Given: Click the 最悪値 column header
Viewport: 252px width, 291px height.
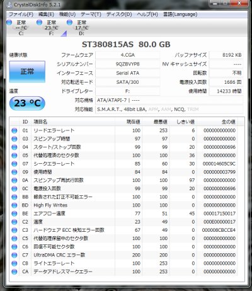Looking at the screenshot, I should pyautogui.click(x=156, y=122).
